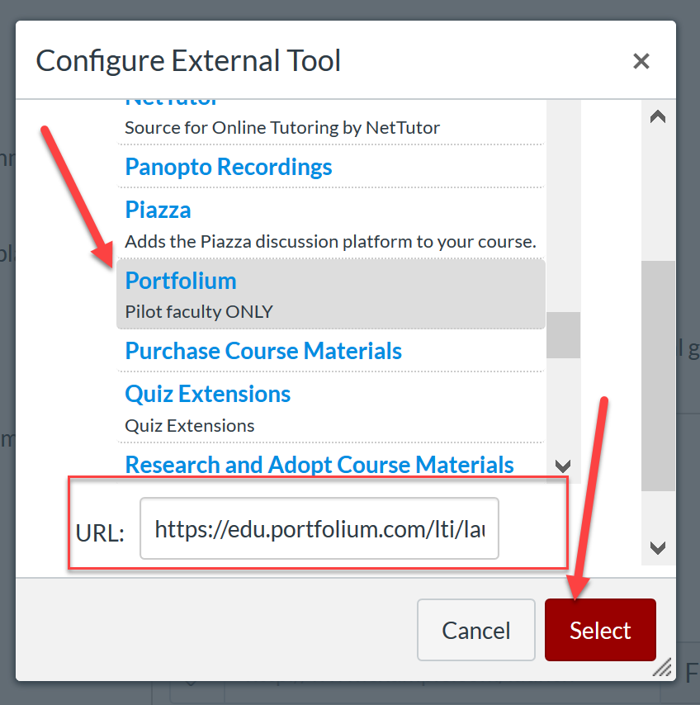Click the outer dialog scroll up arrow
This screenshot has width=700, height=705.
point(658,117)
